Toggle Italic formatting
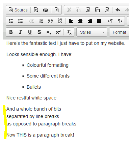 pos(20,32)
